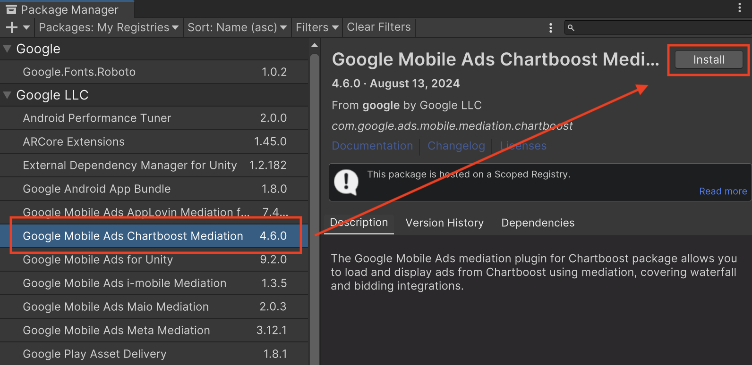Open the toolbar three-dot settings menu
752x365 pixels.
[550, 28]
